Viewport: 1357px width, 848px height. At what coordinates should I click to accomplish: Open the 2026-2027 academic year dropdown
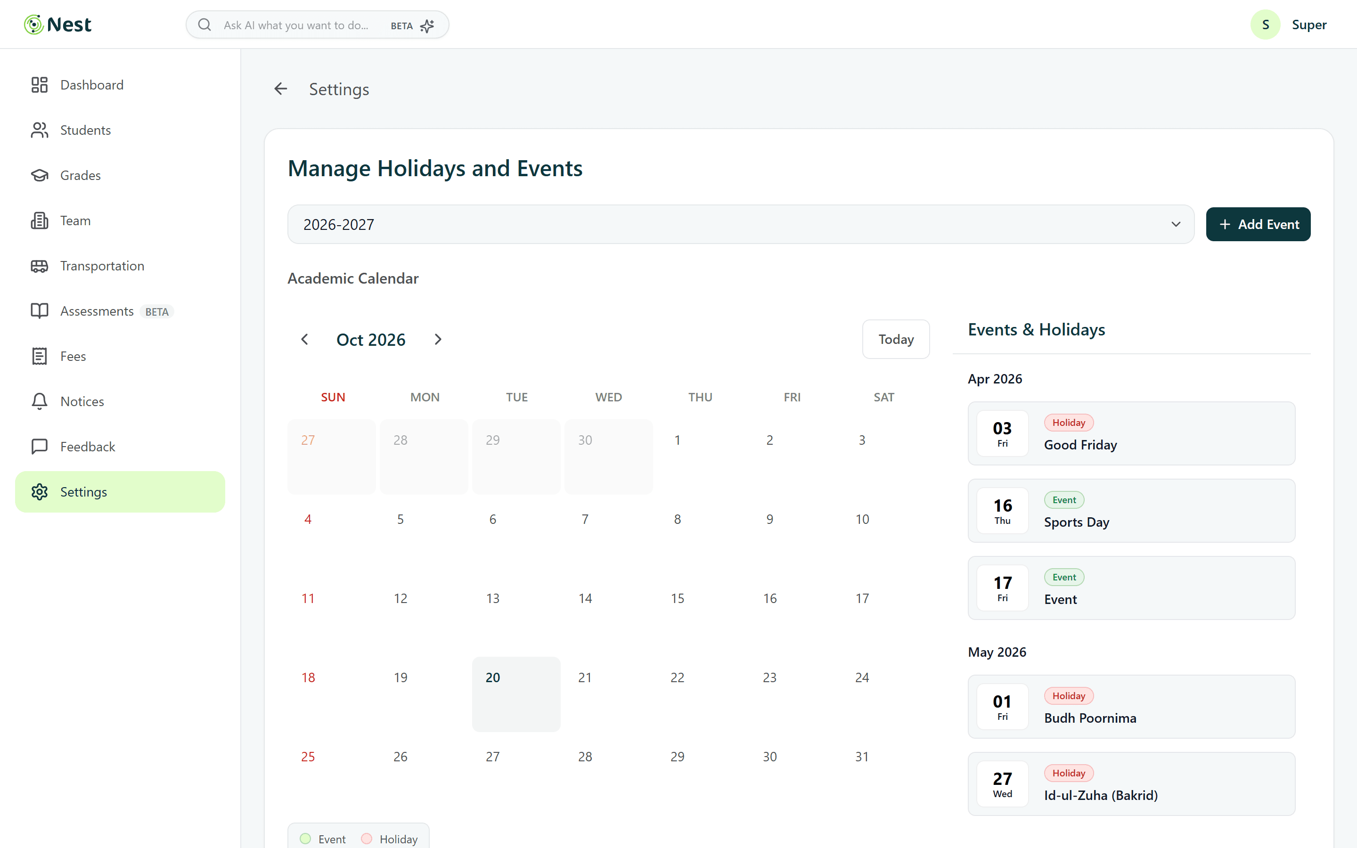point(741,224)
